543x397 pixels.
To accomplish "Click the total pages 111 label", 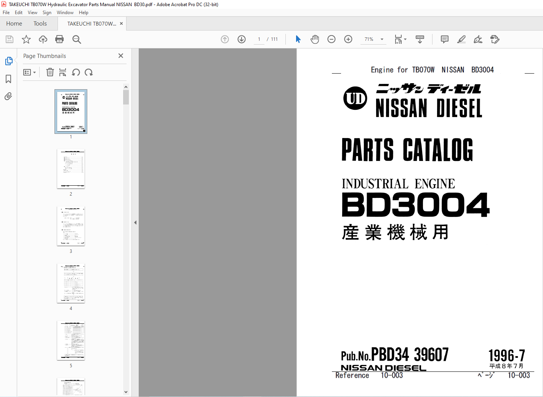I will 274,39.
